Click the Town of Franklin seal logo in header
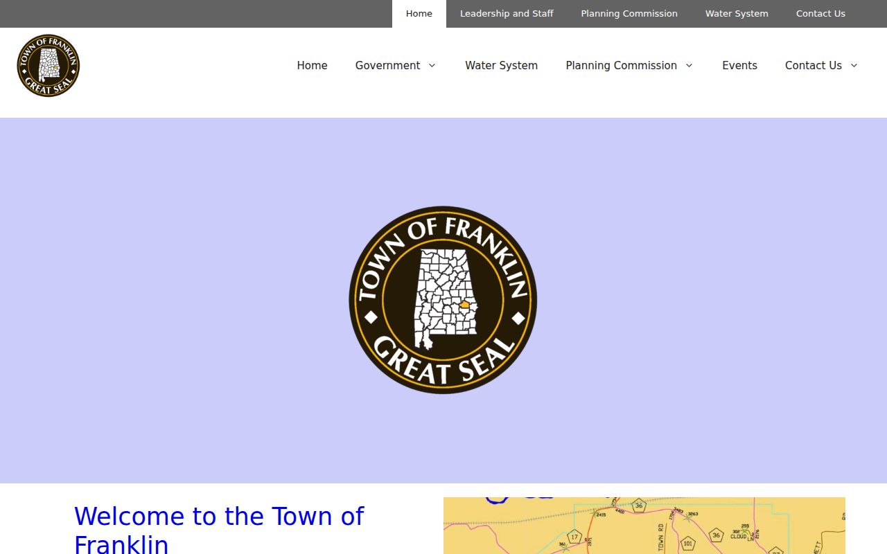Image resolution: width=887 pixels, height=554 pixels. [x=49, y=66]
